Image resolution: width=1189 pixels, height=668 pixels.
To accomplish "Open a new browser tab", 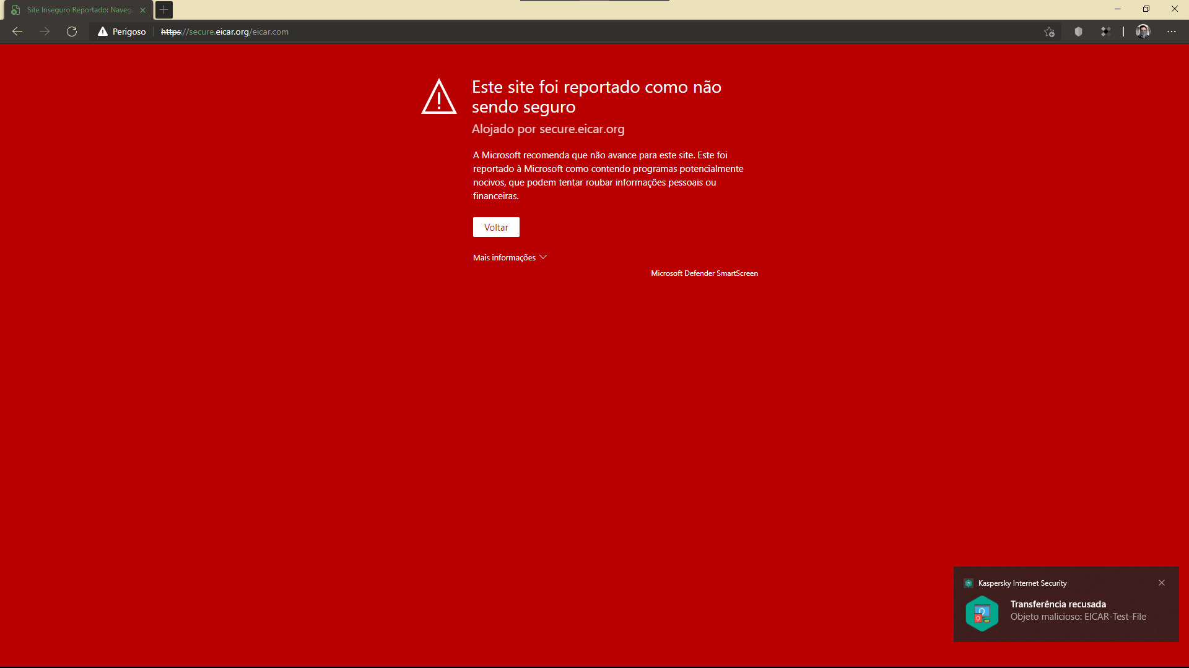I will coord(163,10).
